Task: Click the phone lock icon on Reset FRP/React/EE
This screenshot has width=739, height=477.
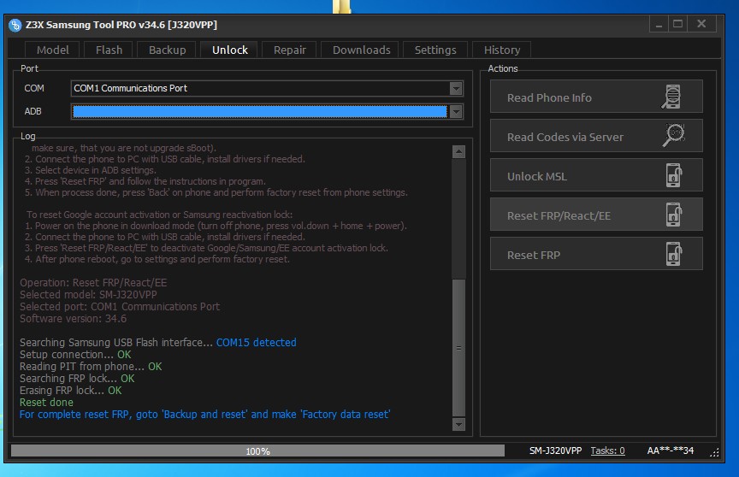Action: pyautogui.click(x=674, y=215)
